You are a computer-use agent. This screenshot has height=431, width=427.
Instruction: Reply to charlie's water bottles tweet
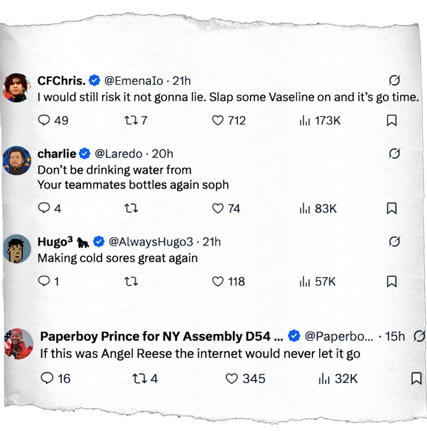pos(45,209)
